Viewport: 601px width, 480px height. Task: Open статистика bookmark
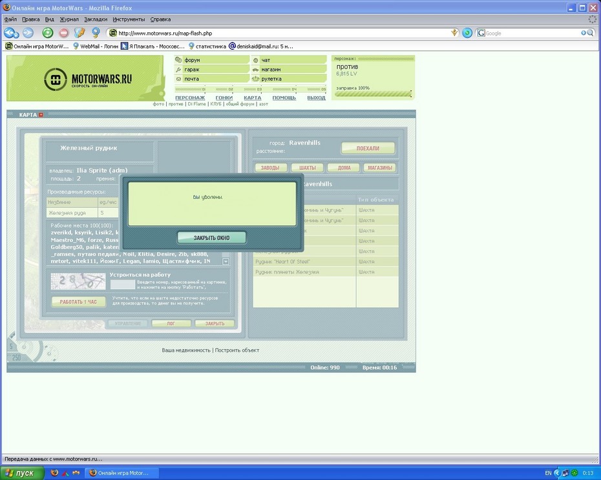[x=207, y=46]
